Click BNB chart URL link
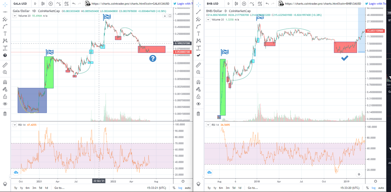This screenshot has height=192, width=391. [x=323, y=4]
